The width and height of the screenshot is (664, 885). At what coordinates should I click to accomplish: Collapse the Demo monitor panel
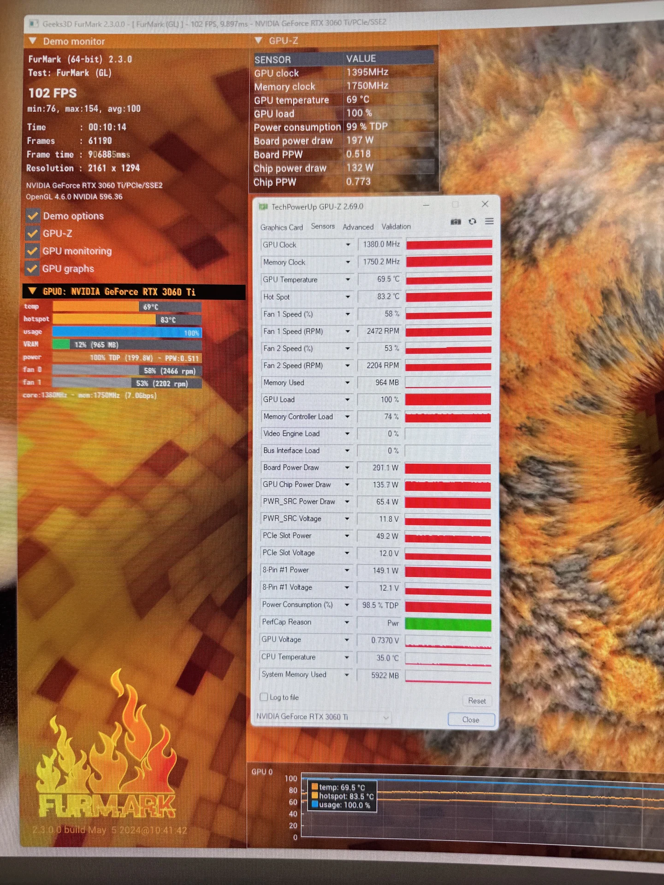tap(33, 41)
